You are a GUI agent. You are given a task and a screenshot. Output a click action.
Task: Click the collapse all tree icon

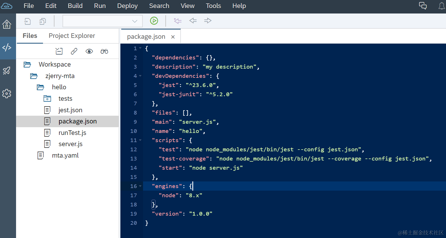pos(59,51)
